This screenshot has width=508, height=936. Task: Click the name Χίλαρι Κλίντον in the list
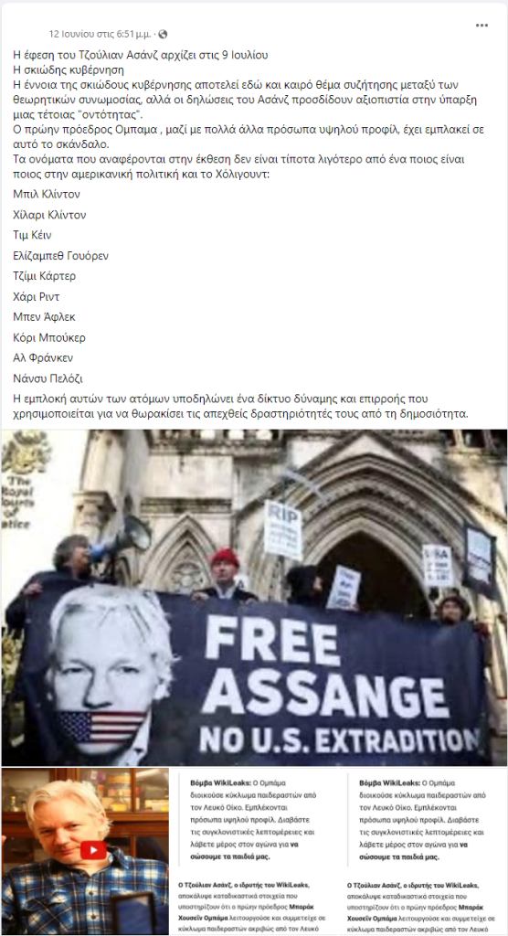(49, 215)
